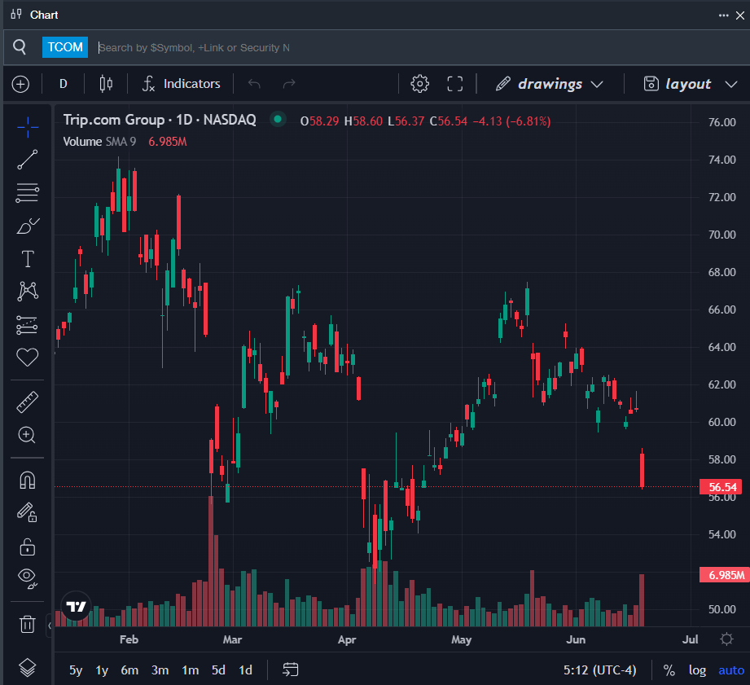Open the timezone 5:12 (UTC-4) menu
Viewport: 750px width, 685px height.
(600, 670)
